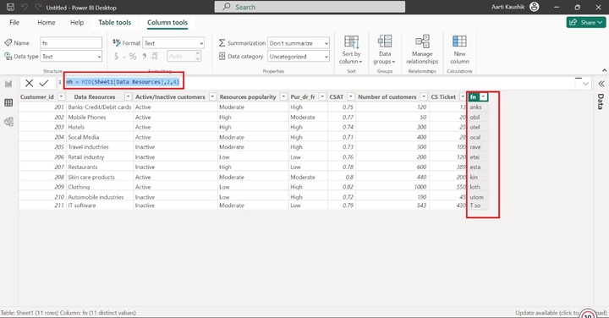Viewport: 609px width, 318px height.
Task: Click the Save icon in title bar
Action: 10,7
